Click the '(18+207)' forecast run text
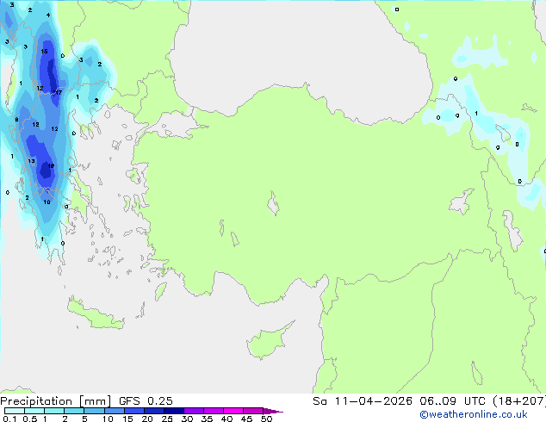Image resolution: width=546 pixels, height=422 pixels. [x=518, y=401]
